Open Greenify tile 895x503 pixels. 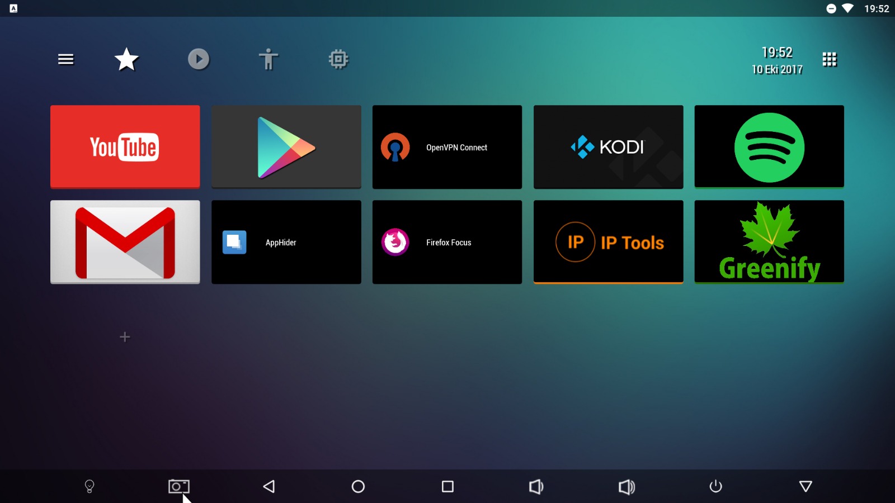tap(769, 242)
